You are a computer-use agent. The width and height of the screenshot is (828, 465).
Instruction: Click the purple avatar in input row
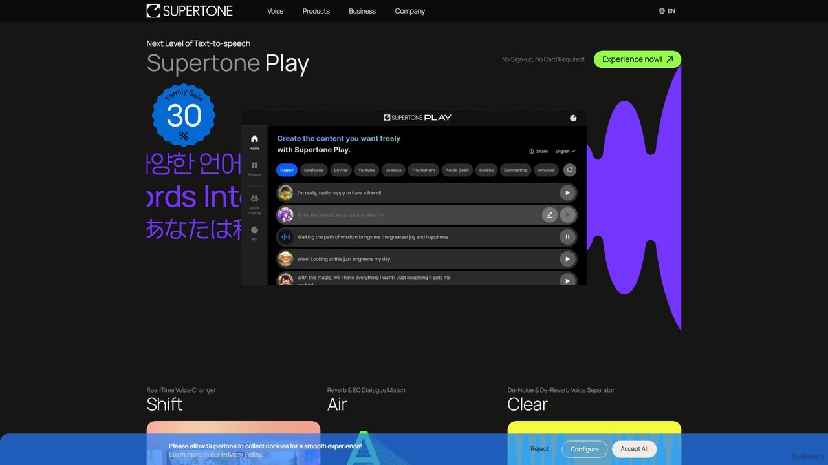pos(285,215)
